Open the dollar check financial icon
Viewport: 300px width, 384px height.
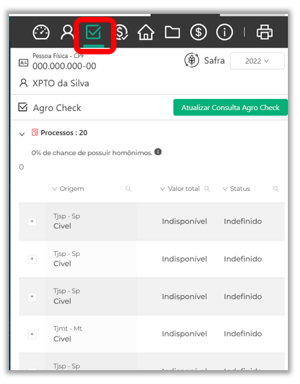pyautogui.click(x=121, y=32)
